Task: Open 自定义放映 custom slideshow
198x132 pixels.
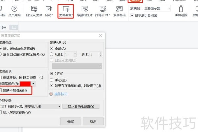Action: 34,11
